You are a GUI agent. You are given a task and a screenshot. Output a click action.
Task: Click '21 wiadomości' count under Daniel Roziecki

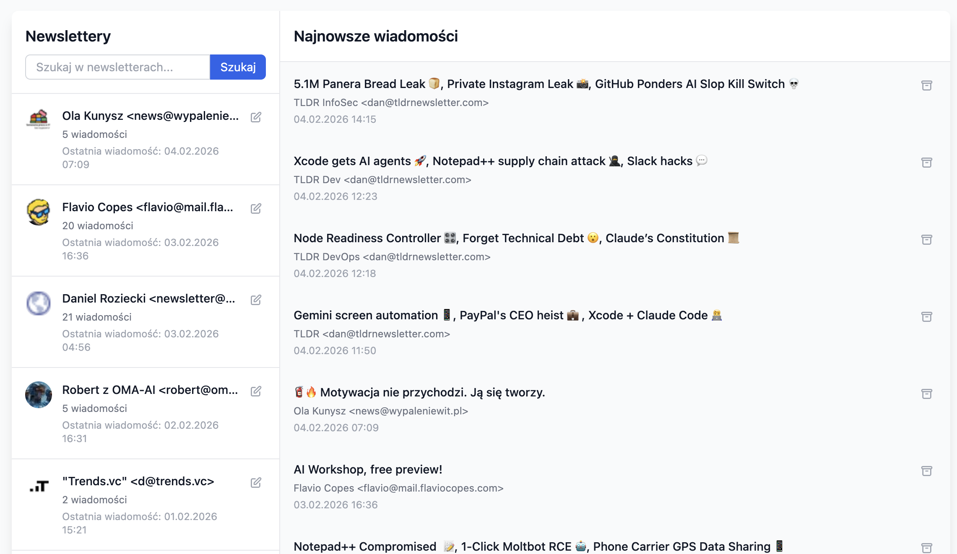97,317
